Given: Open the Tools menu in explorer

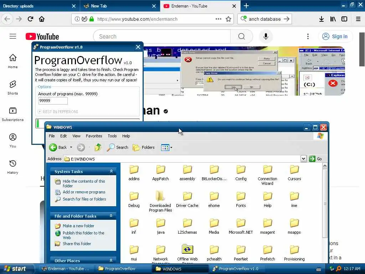Looking at the screenshot, I should point(112,136).
